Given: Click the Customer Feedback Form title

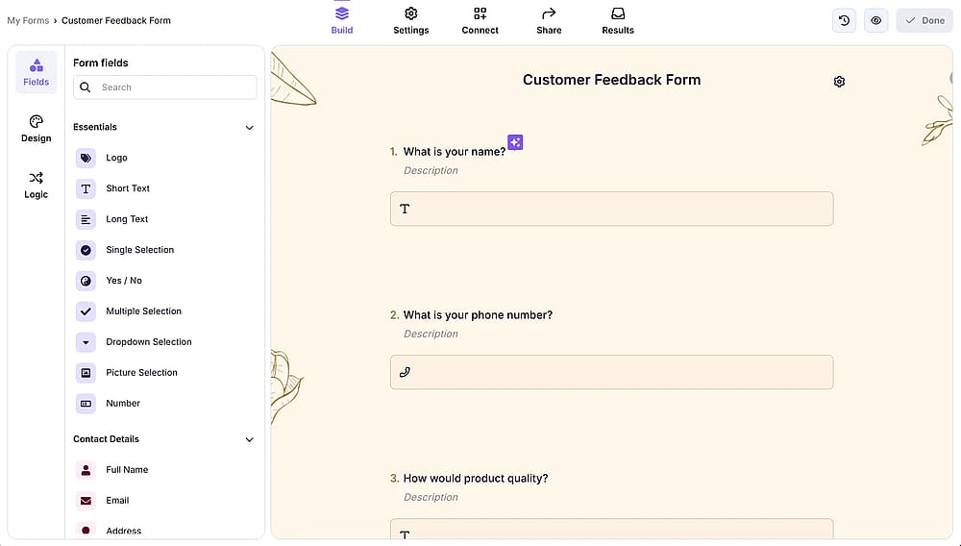Looking at the screenshot, I should pos(611,80).
